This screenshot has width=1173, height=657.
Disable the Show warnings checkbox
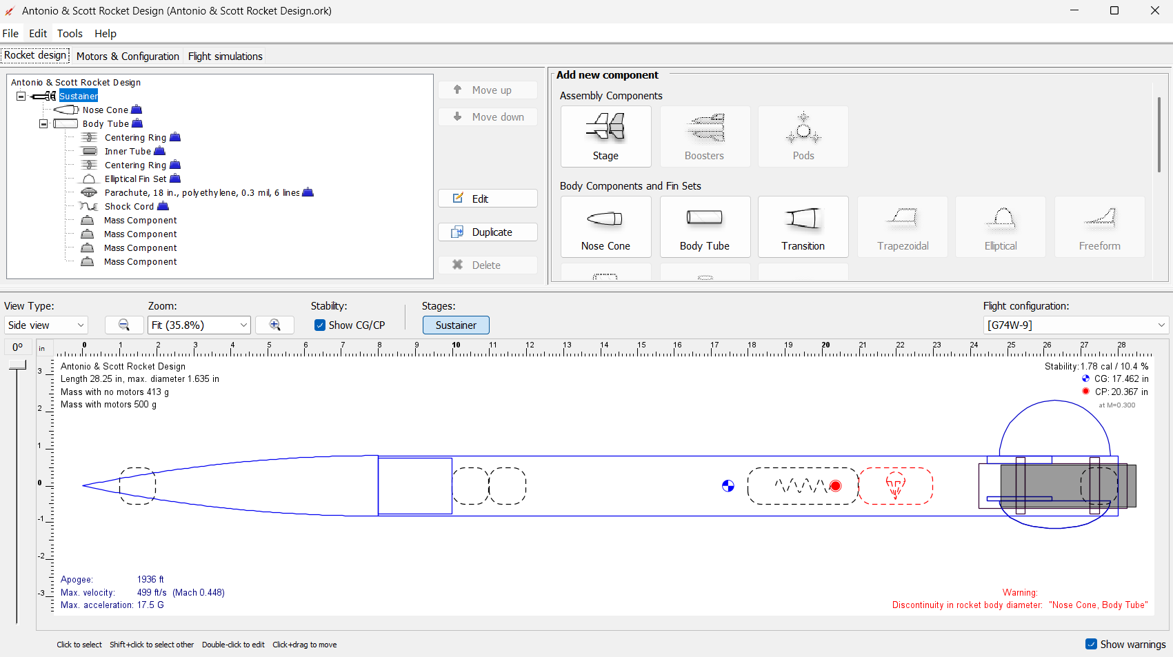coord(1091,644)
